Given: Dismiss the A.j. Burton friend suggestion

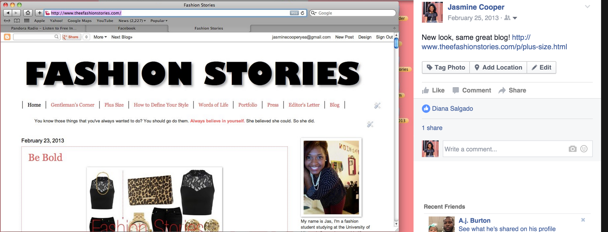Looking at the screenshot, I should click(x=583, y=220).
